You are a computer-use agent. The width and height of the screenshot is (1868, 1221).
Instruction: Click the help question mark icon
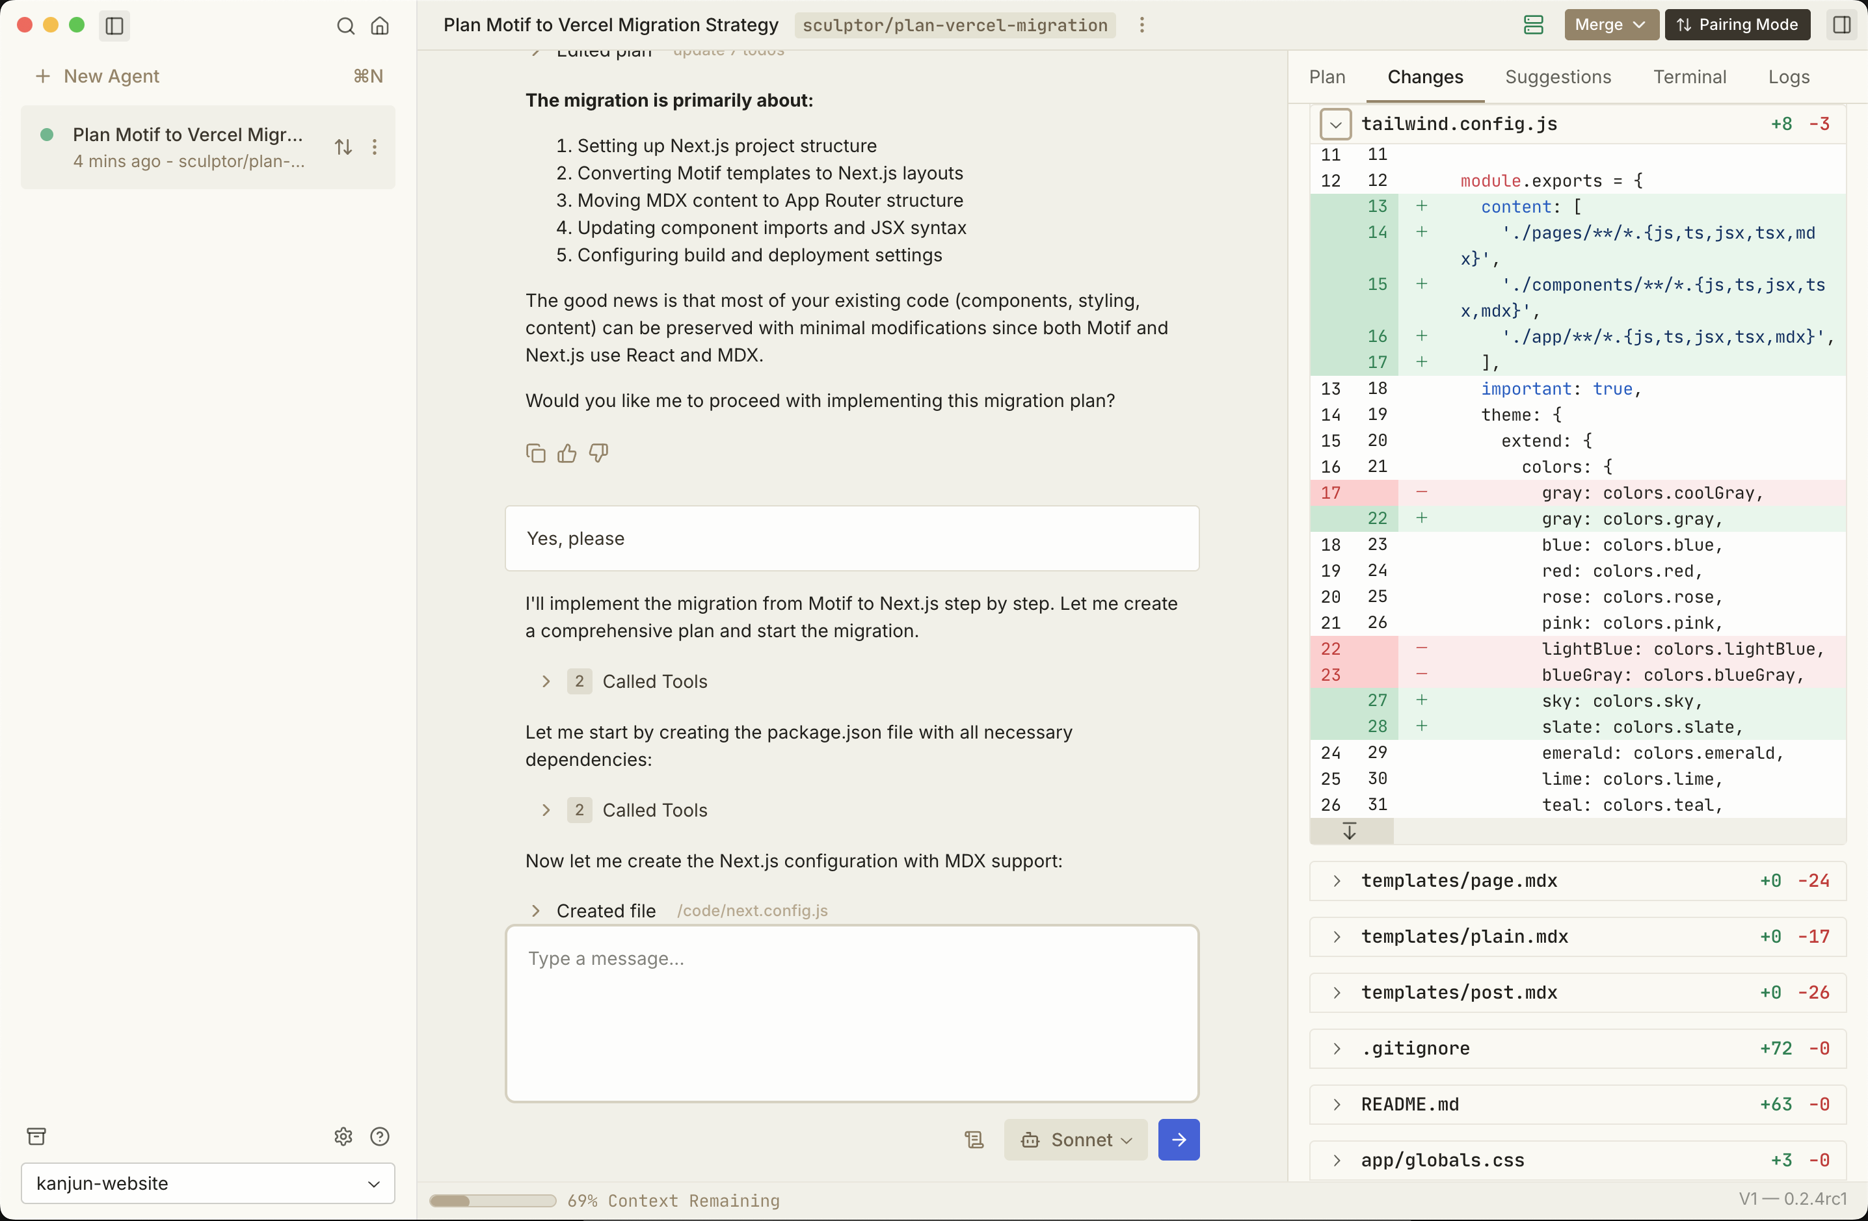[x=380, y=1136]
